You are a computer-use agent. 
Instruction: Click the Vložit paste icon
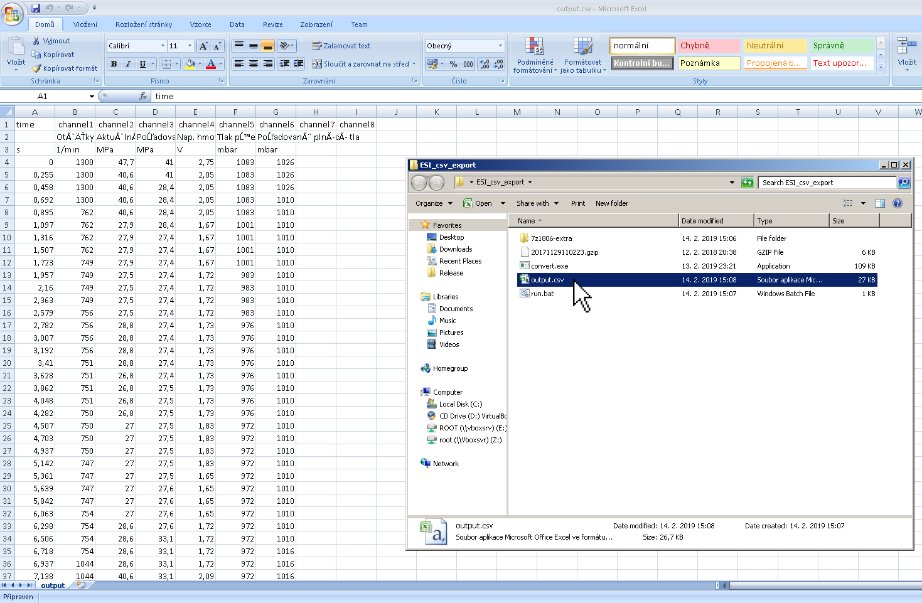16,46
